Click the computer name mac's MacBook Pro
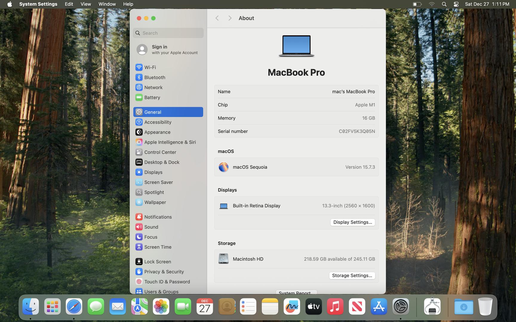The width and height of the screenshot is (516, 322). click(x=353, y=92)
